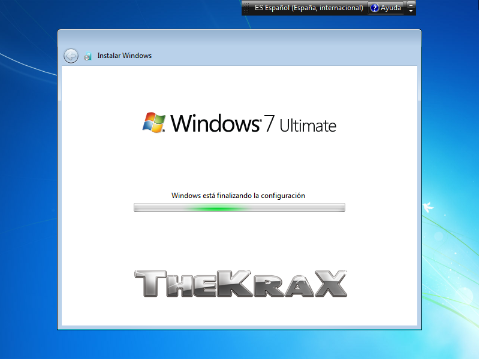479x359 pixels.
Task: Click the 'Instalar Windows' title text
Action: click(x=124, y=56)
